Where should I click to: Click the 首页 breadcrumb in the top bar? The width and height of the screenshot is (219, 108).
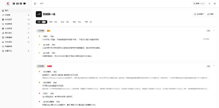[42, 4]
